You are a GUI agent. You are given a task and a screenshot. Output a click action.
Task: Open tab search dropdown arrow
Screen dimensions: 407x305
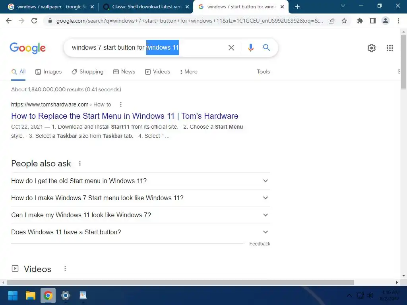343,6
